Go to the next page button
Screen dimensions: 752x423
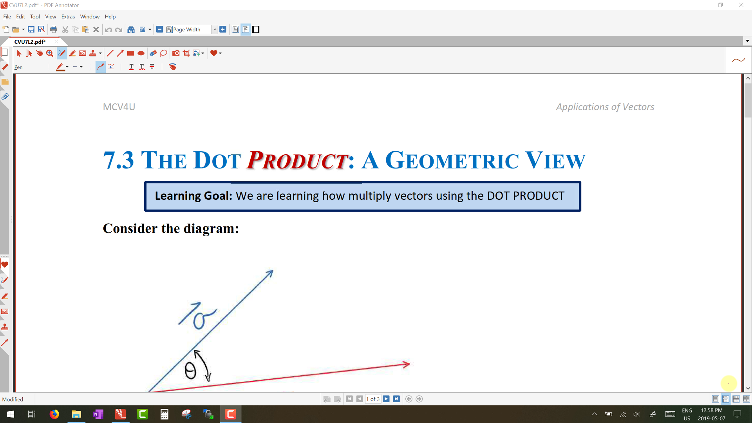point(386,399)
